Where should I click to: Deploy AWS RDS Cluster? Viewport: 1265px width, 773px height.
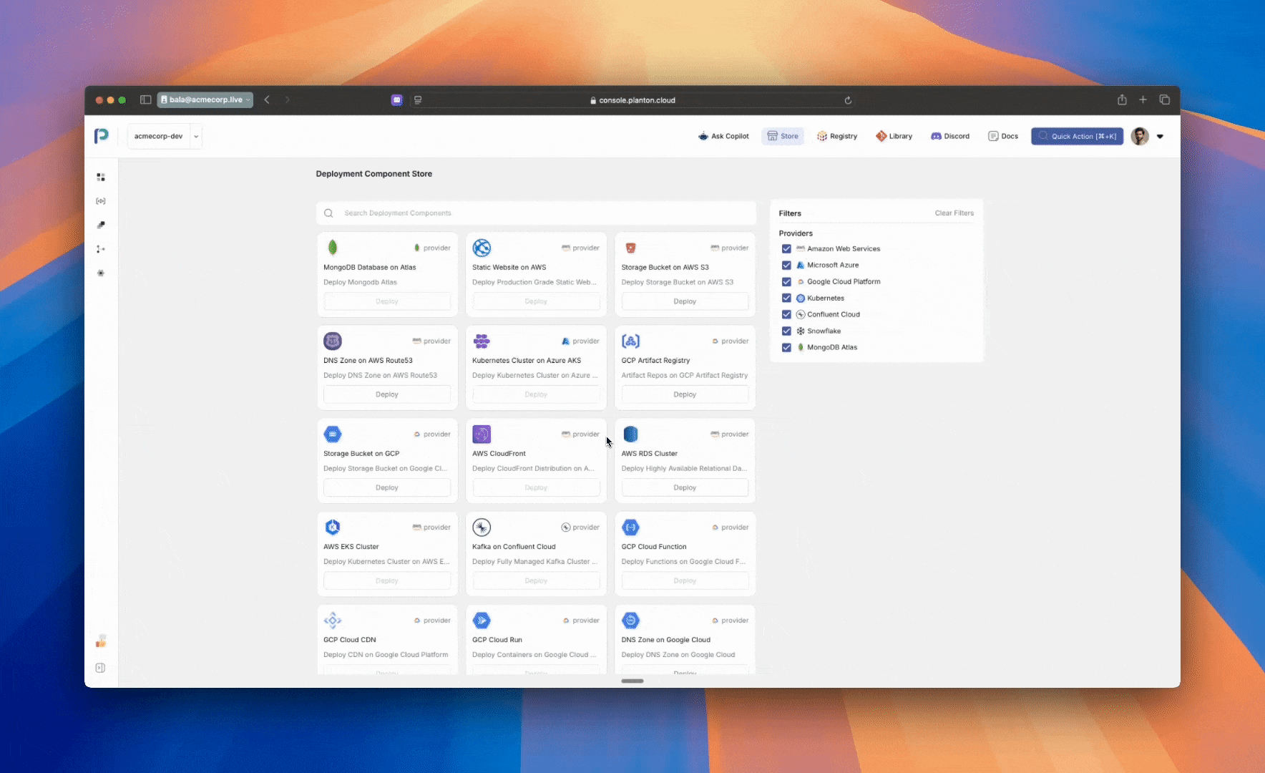(x=685, y=487)
